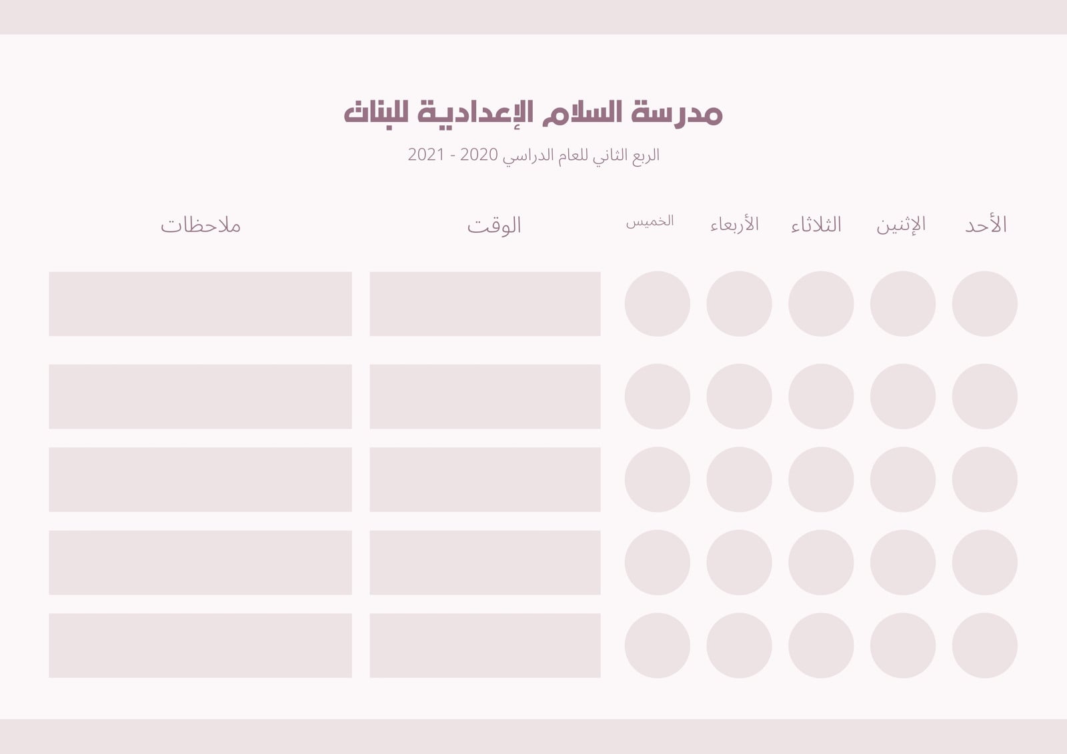Click the ملاحظات column header
Image resolution: width=1067 pixels, height=754 pixels.
click(x=200, y=225)
